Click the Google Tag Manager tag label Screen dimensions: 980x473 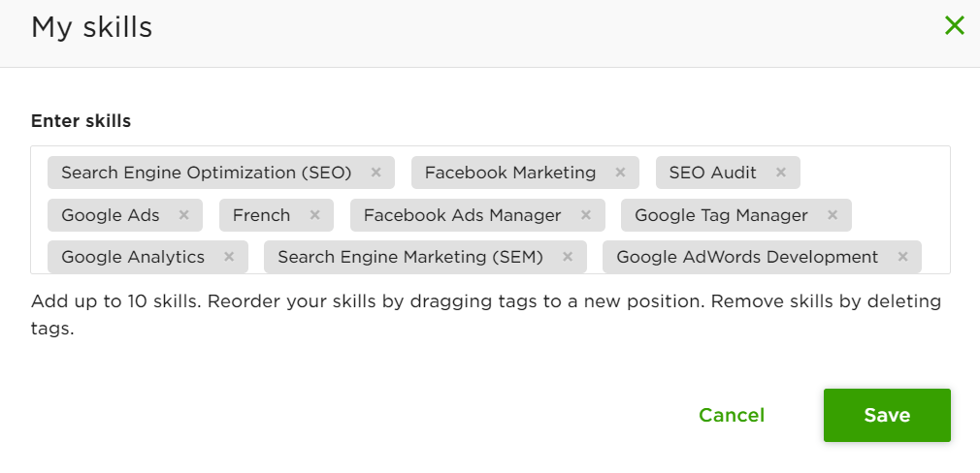(721, 215)
